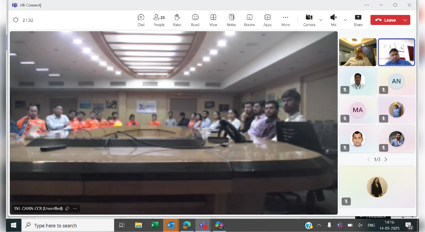Open dropdown next to Leave button
Image resolution: width=425 pixels, height=232 pixels.
405,20
